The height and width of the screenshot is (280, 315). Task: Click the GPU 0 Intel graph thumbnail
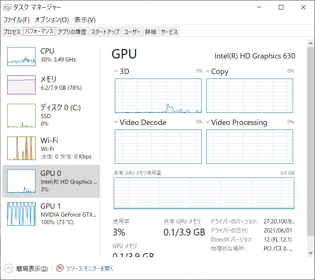point(21,181)
